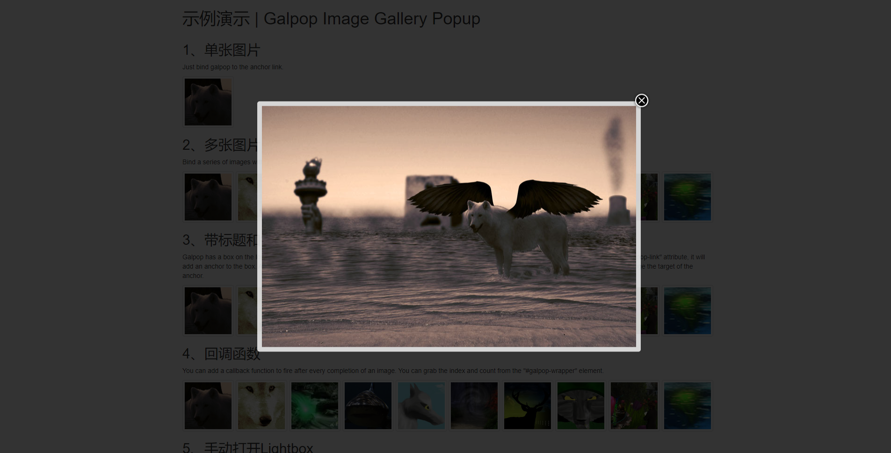Open the dark wolf thumbnail in section 4
Image resolution: width=891 pixels, height=453 pixels.
[208, 406]
